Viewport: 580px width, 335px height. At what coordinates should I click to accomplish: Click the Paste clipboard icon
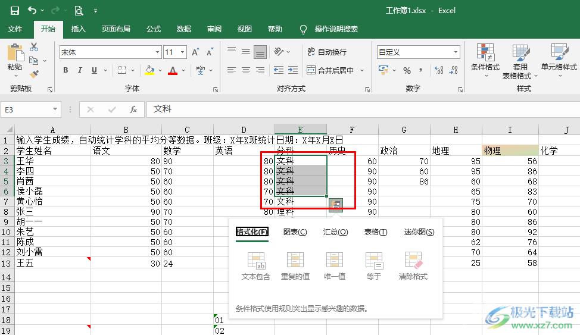pos(15,52)
